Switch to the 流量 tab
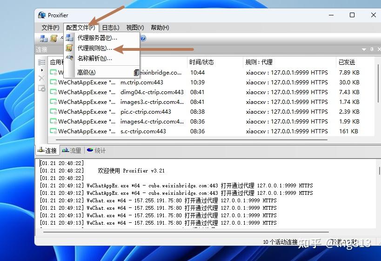The height and width of the screenshot is (261, 381). [x=72, y=151]
